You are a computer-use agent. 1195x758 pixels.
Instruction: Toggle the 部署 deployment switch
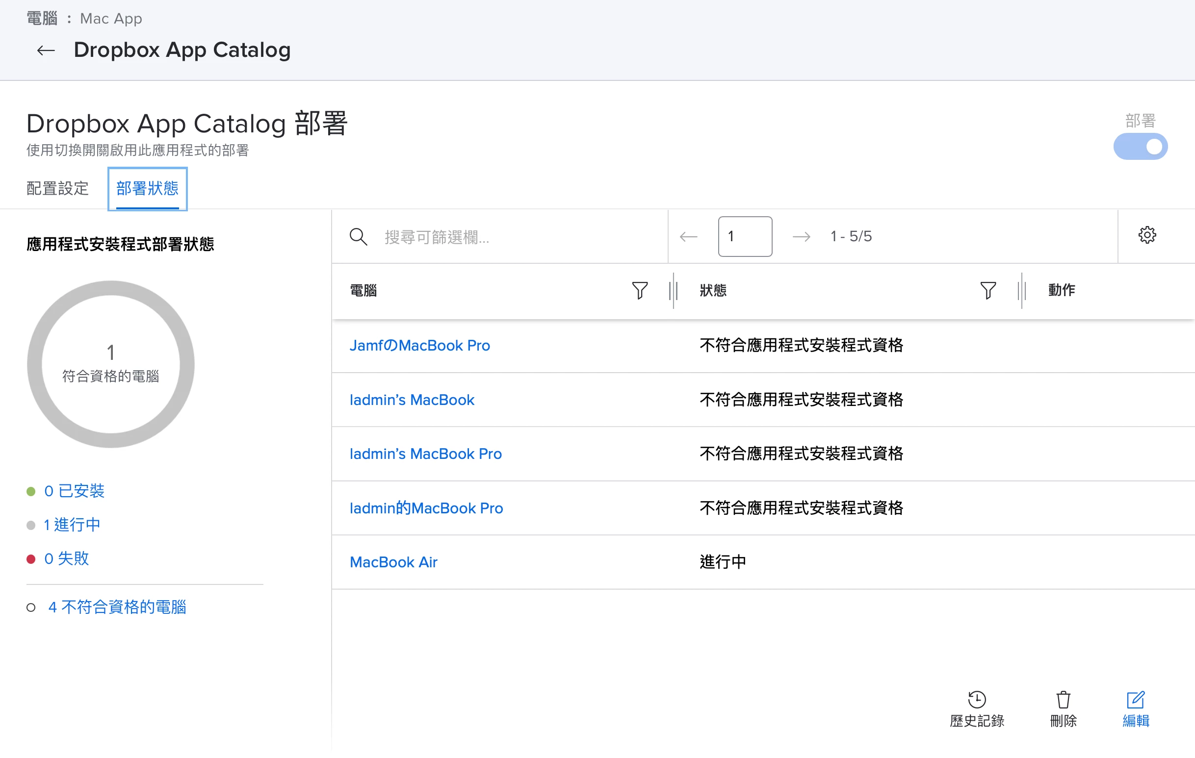coord(1140,146)
